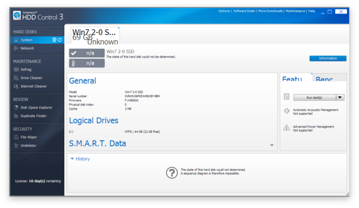Image resolution: width=359 pixels, height=208 pixels.
Task: Maximize the HDD Control window
Action: click(330, 11)
